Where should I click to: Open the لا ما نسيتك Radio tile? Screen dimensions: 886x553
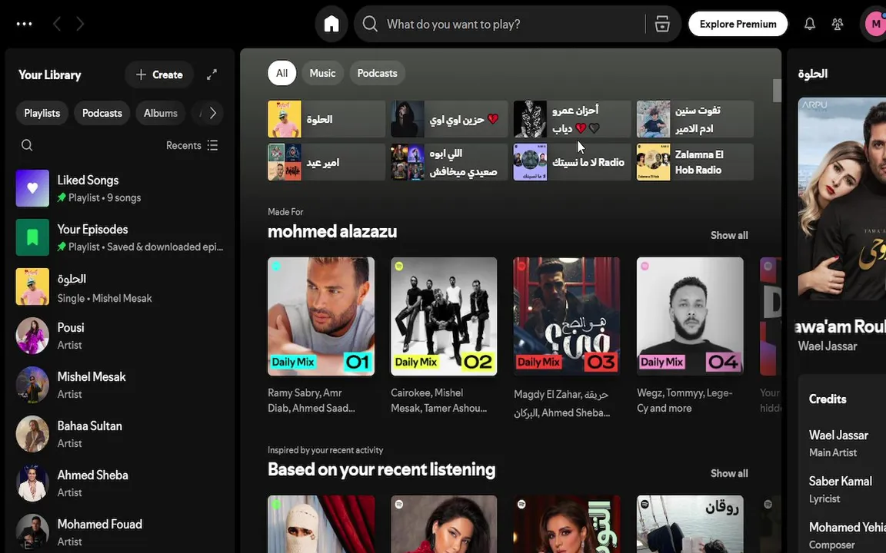click(x=572, y=163)
